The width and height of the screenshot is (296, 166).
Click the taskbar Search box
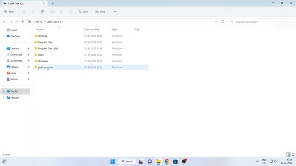click(127, 161)
